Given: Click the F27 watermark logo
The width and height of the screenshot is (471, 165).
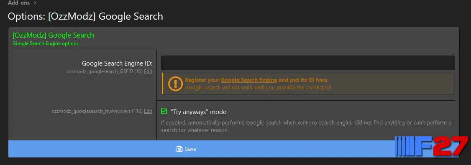Looking at the screenshot, I should click(x=431, y=146).
